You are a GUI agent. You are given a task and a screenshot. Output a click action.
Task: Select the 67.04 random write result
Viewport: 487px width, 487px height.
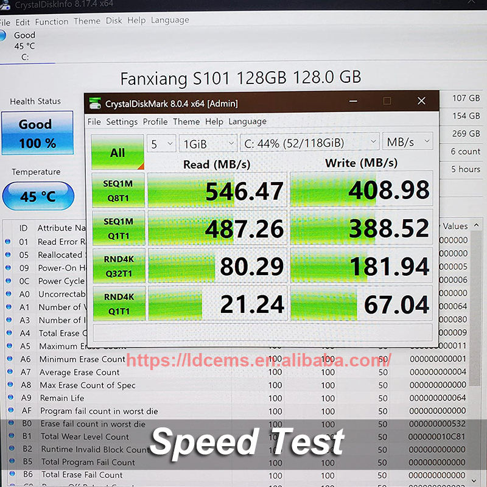[x=362, y=303]
